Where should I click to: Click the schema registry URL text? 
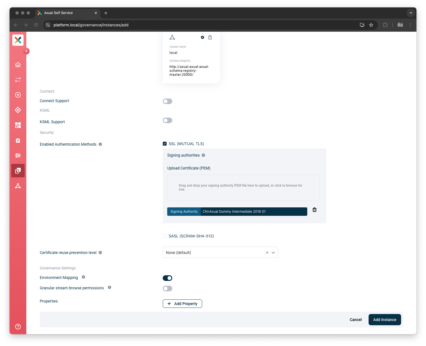point(189,71)
